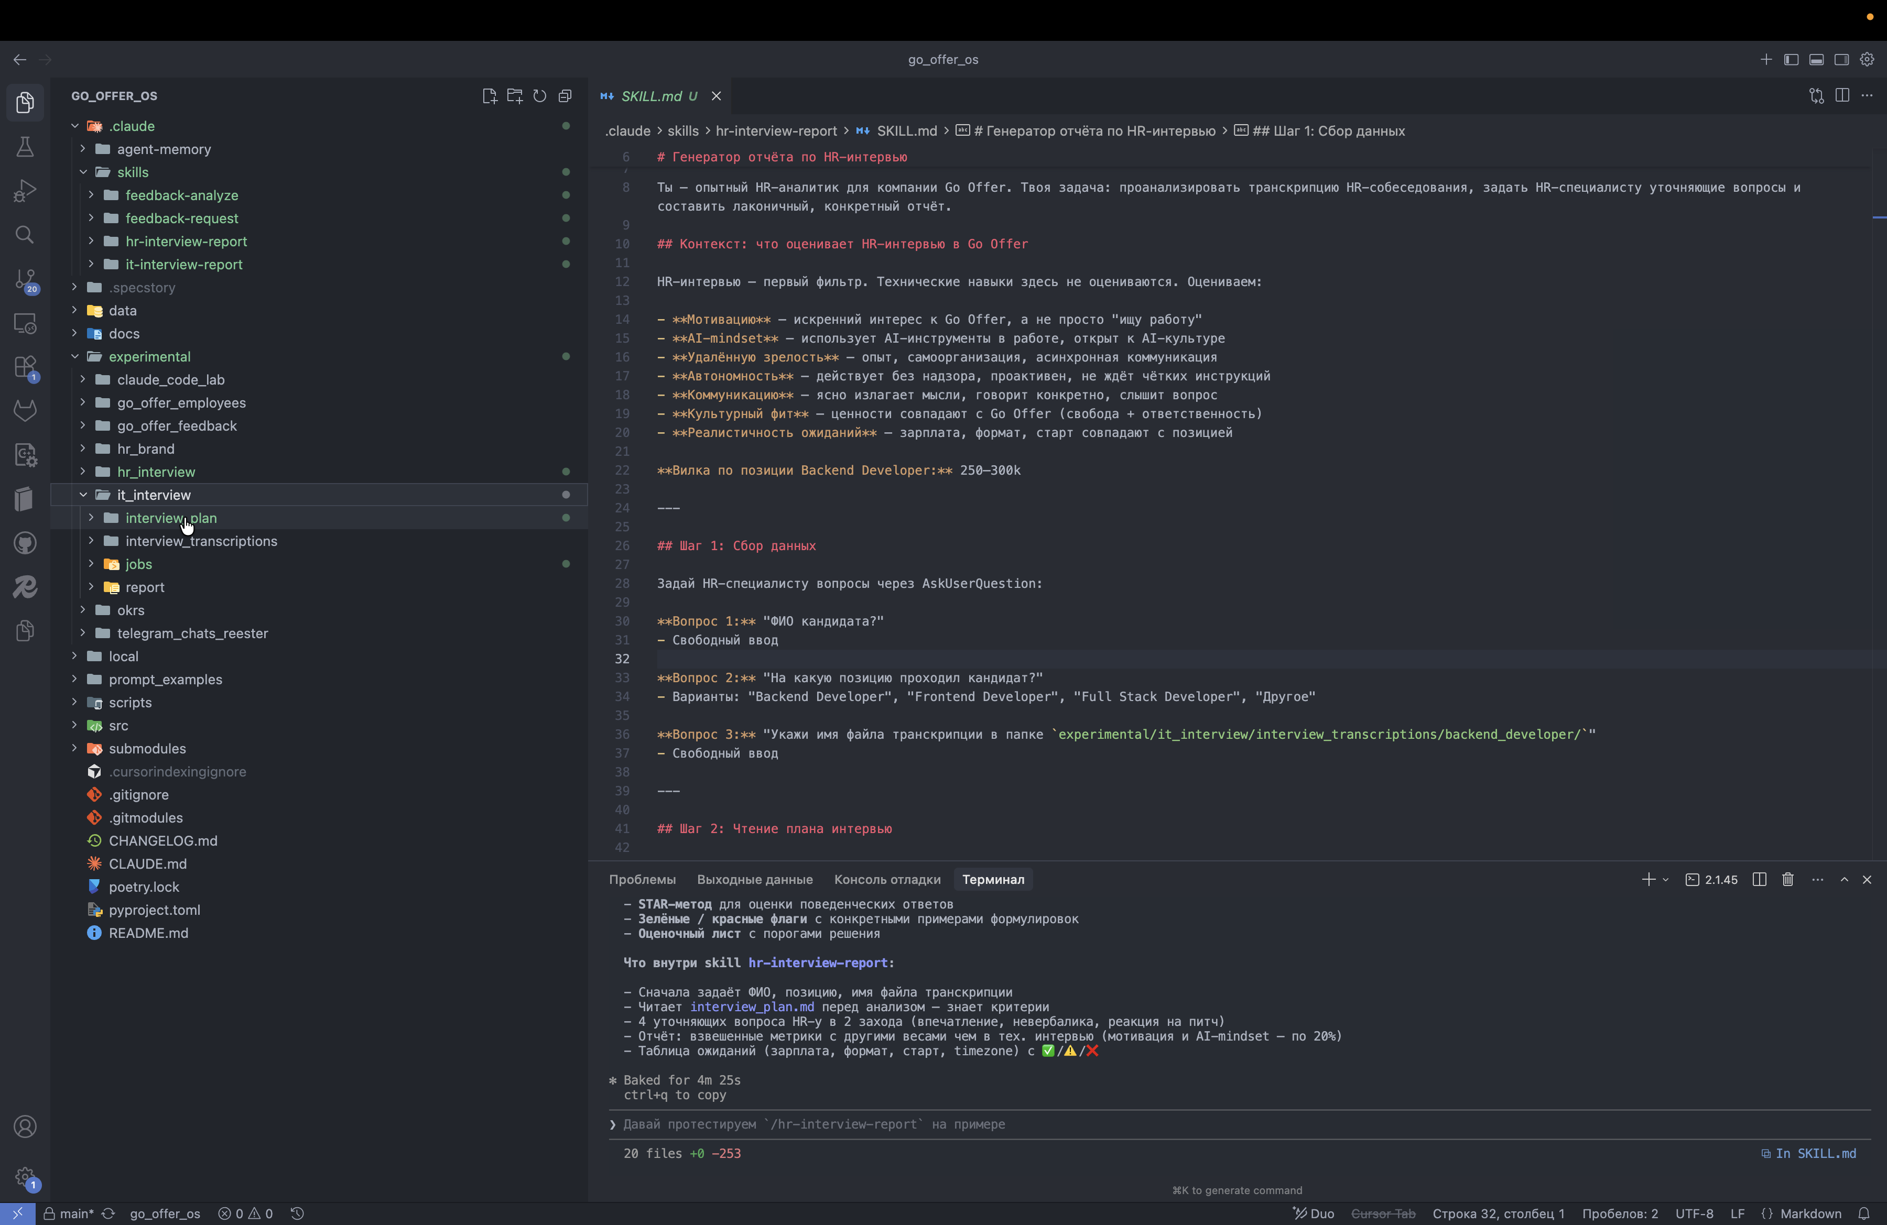Expand the interview_transcriptions folder
Screen dimensions: 1887x1225
[x=201, y=541]
